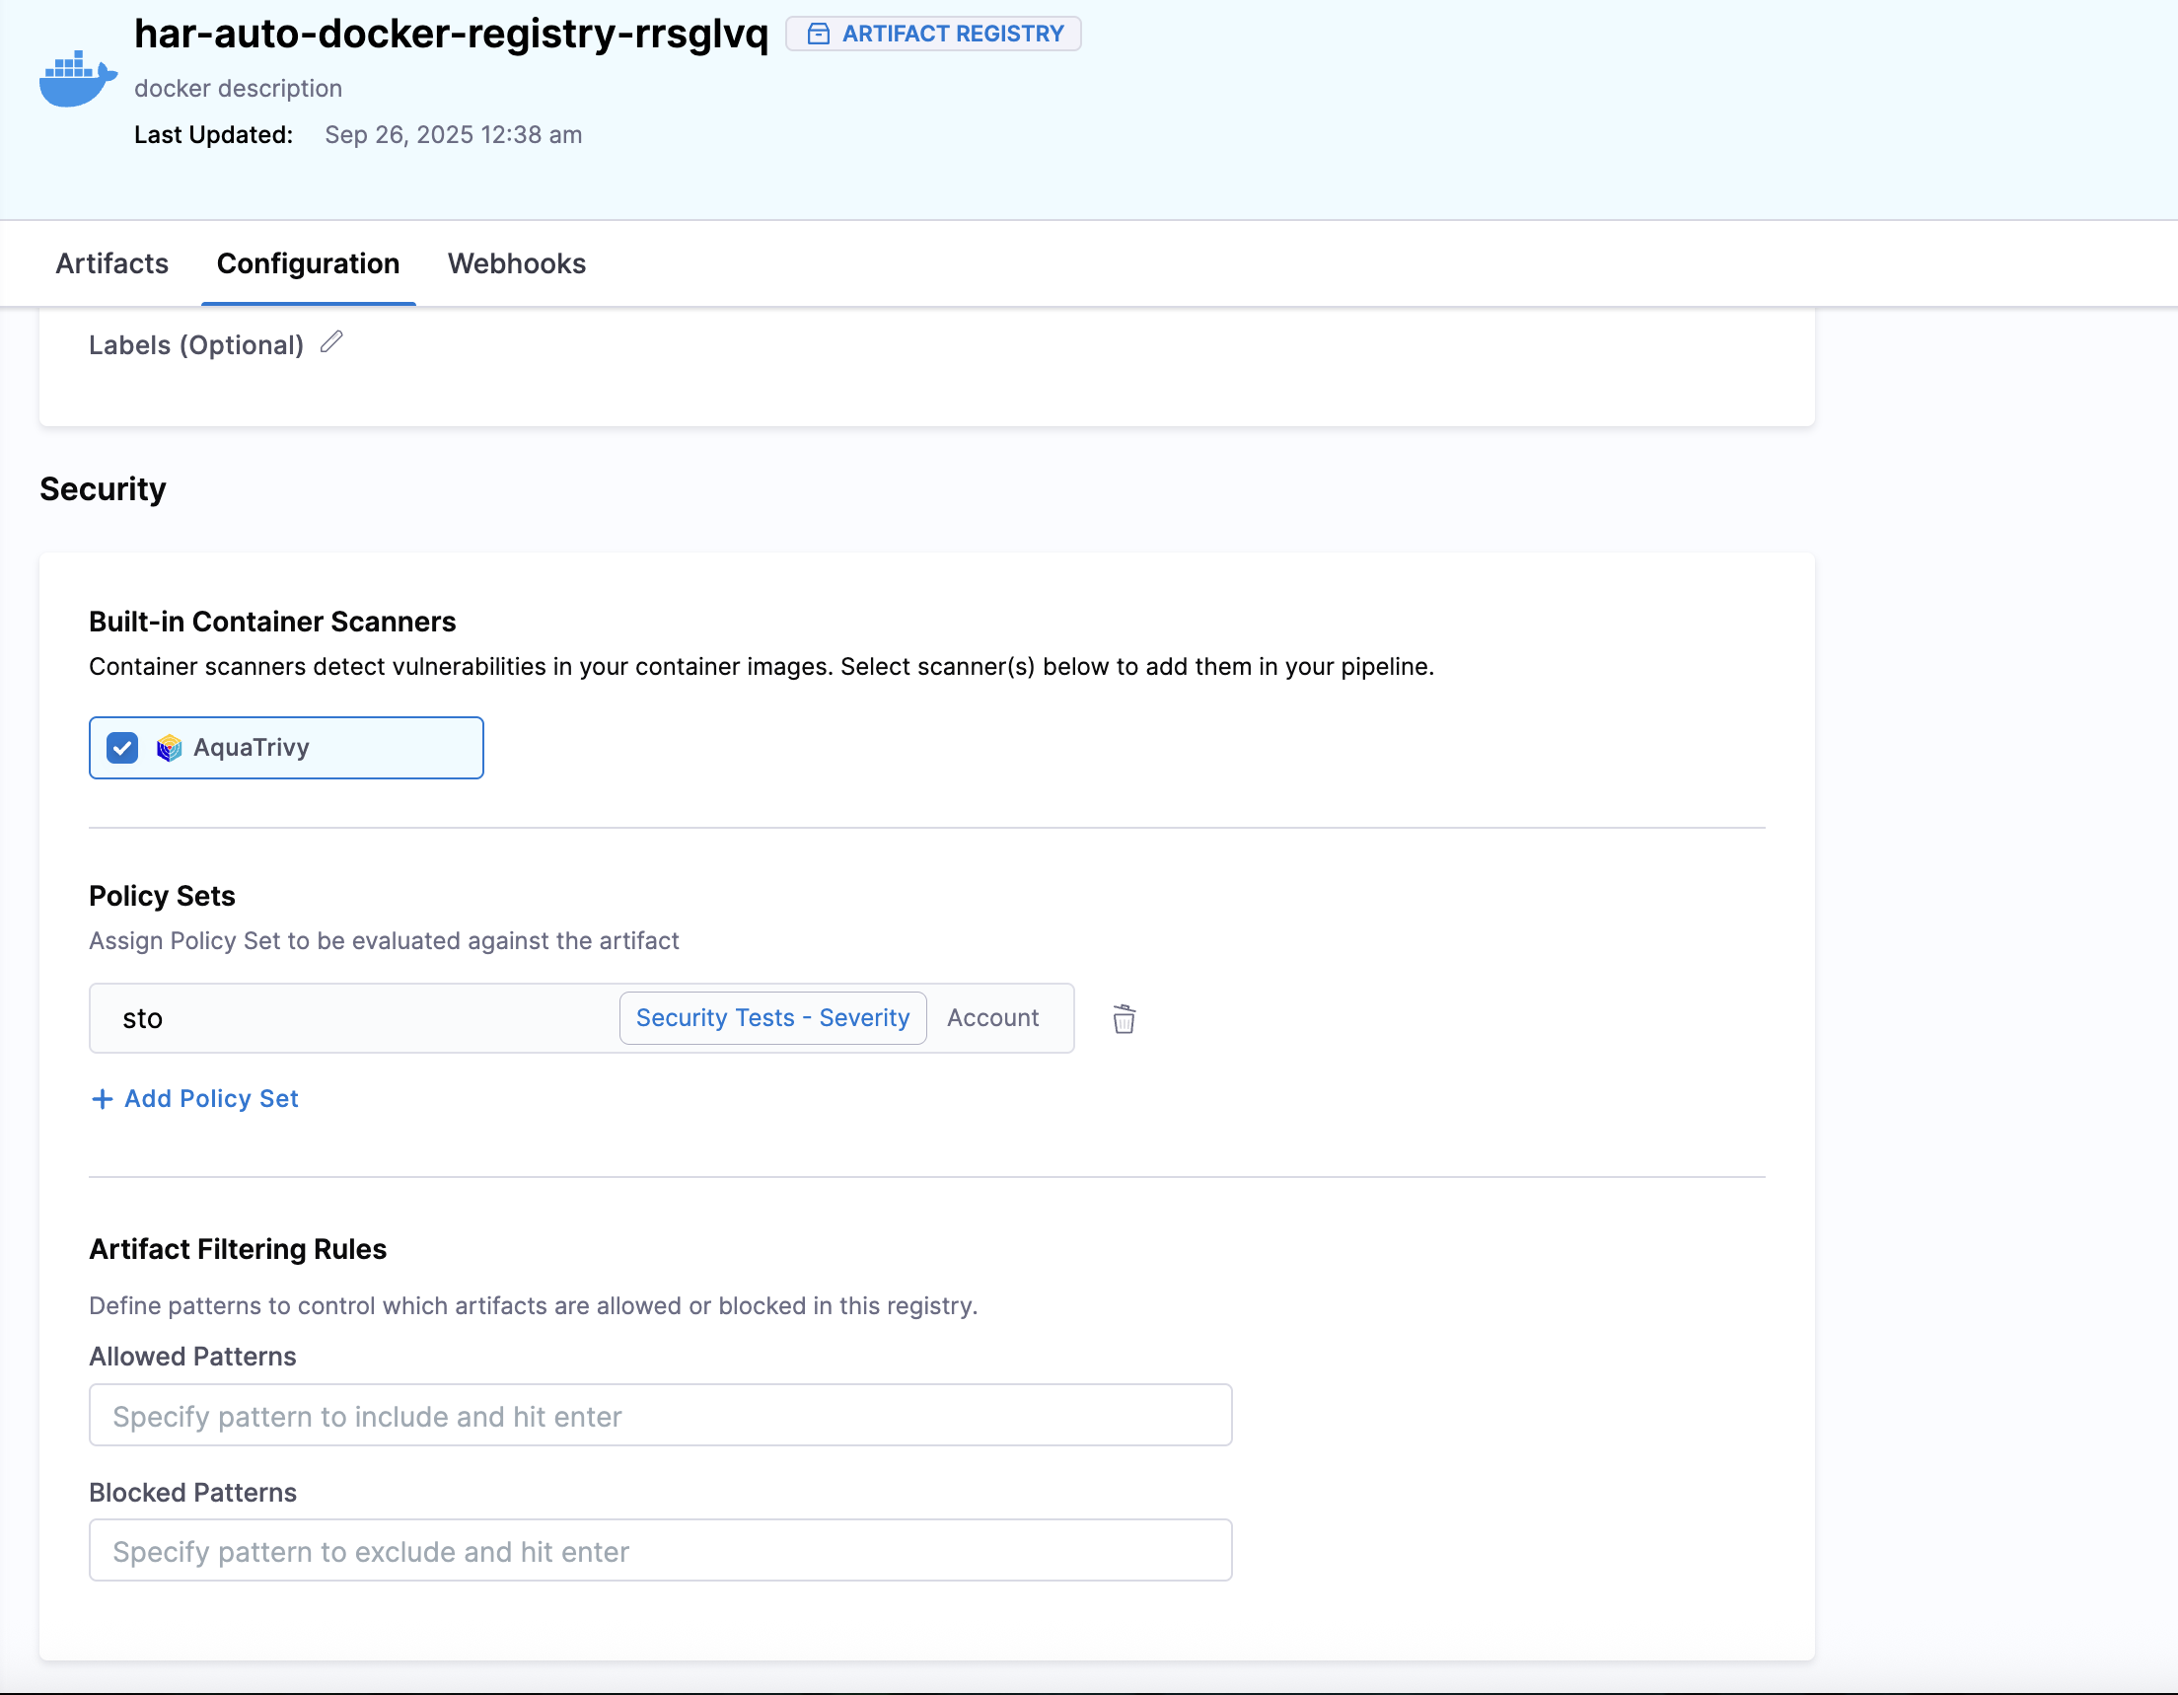Viewport: 2178px width, 1695px height.
Task: Focus the Allowed Patterns input field
Action: 659,1415
